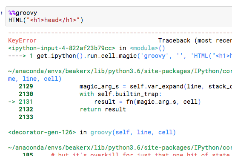Screen dimensions: 232x156
Task: Click the 'result = fn(magic_arg_s, cell)' line
Action: pyautogui.click(x=148, y=102)
